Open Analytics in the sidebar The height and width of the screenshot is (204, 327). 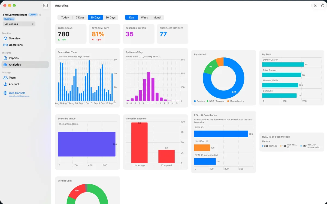tap(25, 64)
